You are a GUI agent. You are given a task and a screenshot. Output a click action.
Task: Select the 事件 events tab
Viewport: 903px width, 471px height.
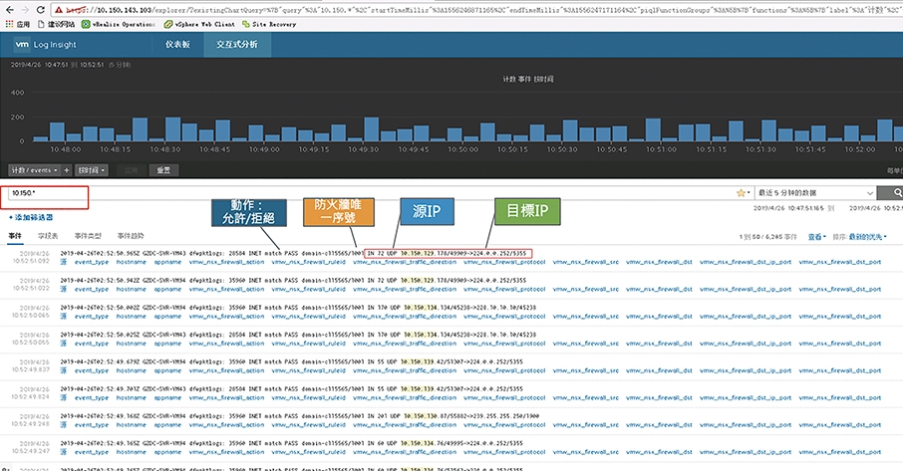15,236
